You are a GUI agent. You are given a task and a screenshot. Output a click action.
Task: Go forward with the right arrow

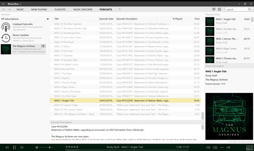pyautogui.click(x=9, y=9)
